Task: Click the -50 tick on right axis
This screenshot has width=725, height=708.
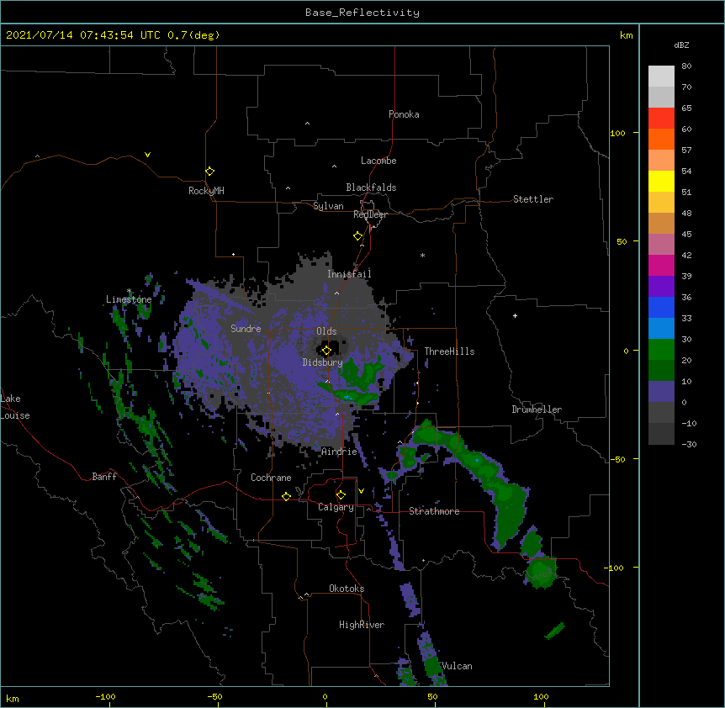Action: (x=617, y=459)
